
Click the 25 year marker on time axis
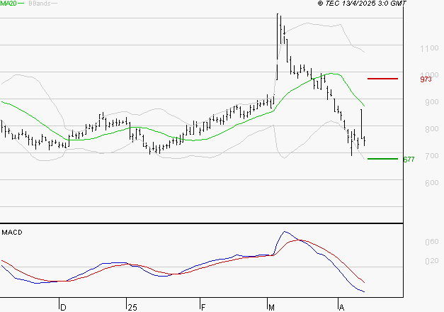(x=132, y=308)
